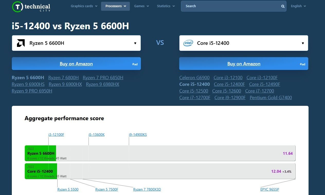Click the magnifying glass search icon
Viewport: 325px width, 195px height.
283,6
